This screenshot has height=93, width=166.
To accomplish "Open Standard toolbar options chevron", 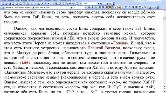I will click(x=114, y=4).
